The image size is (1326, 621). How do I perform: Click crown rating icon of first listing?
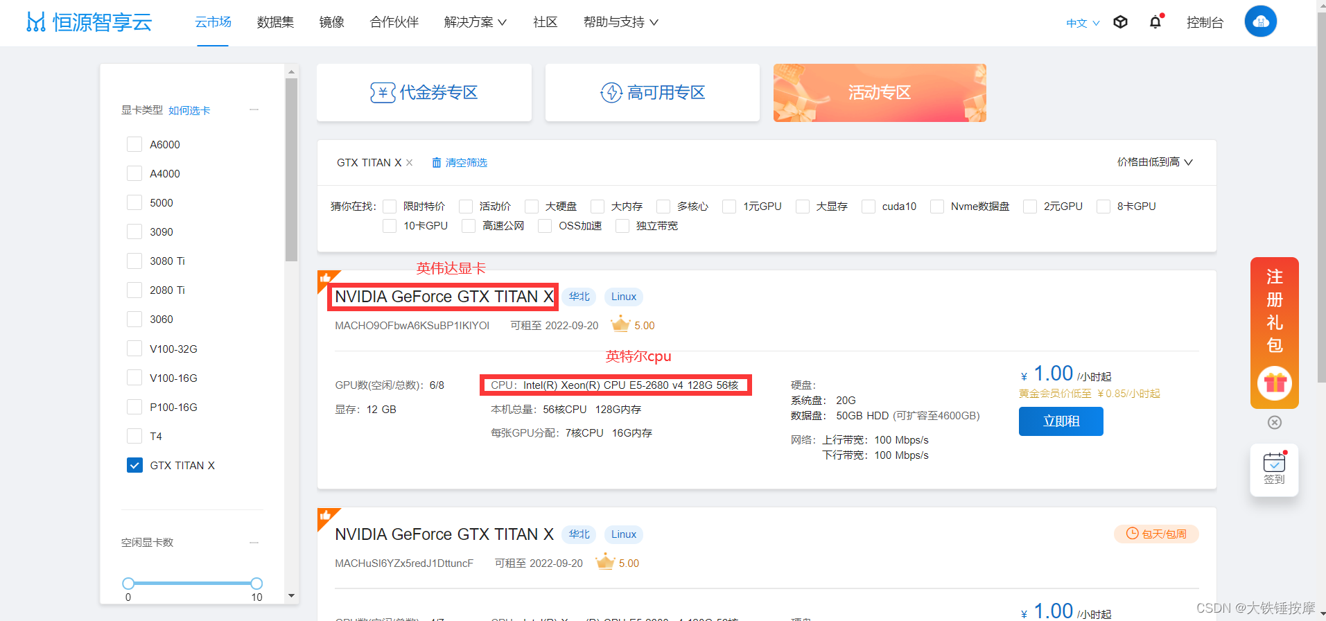620,324
